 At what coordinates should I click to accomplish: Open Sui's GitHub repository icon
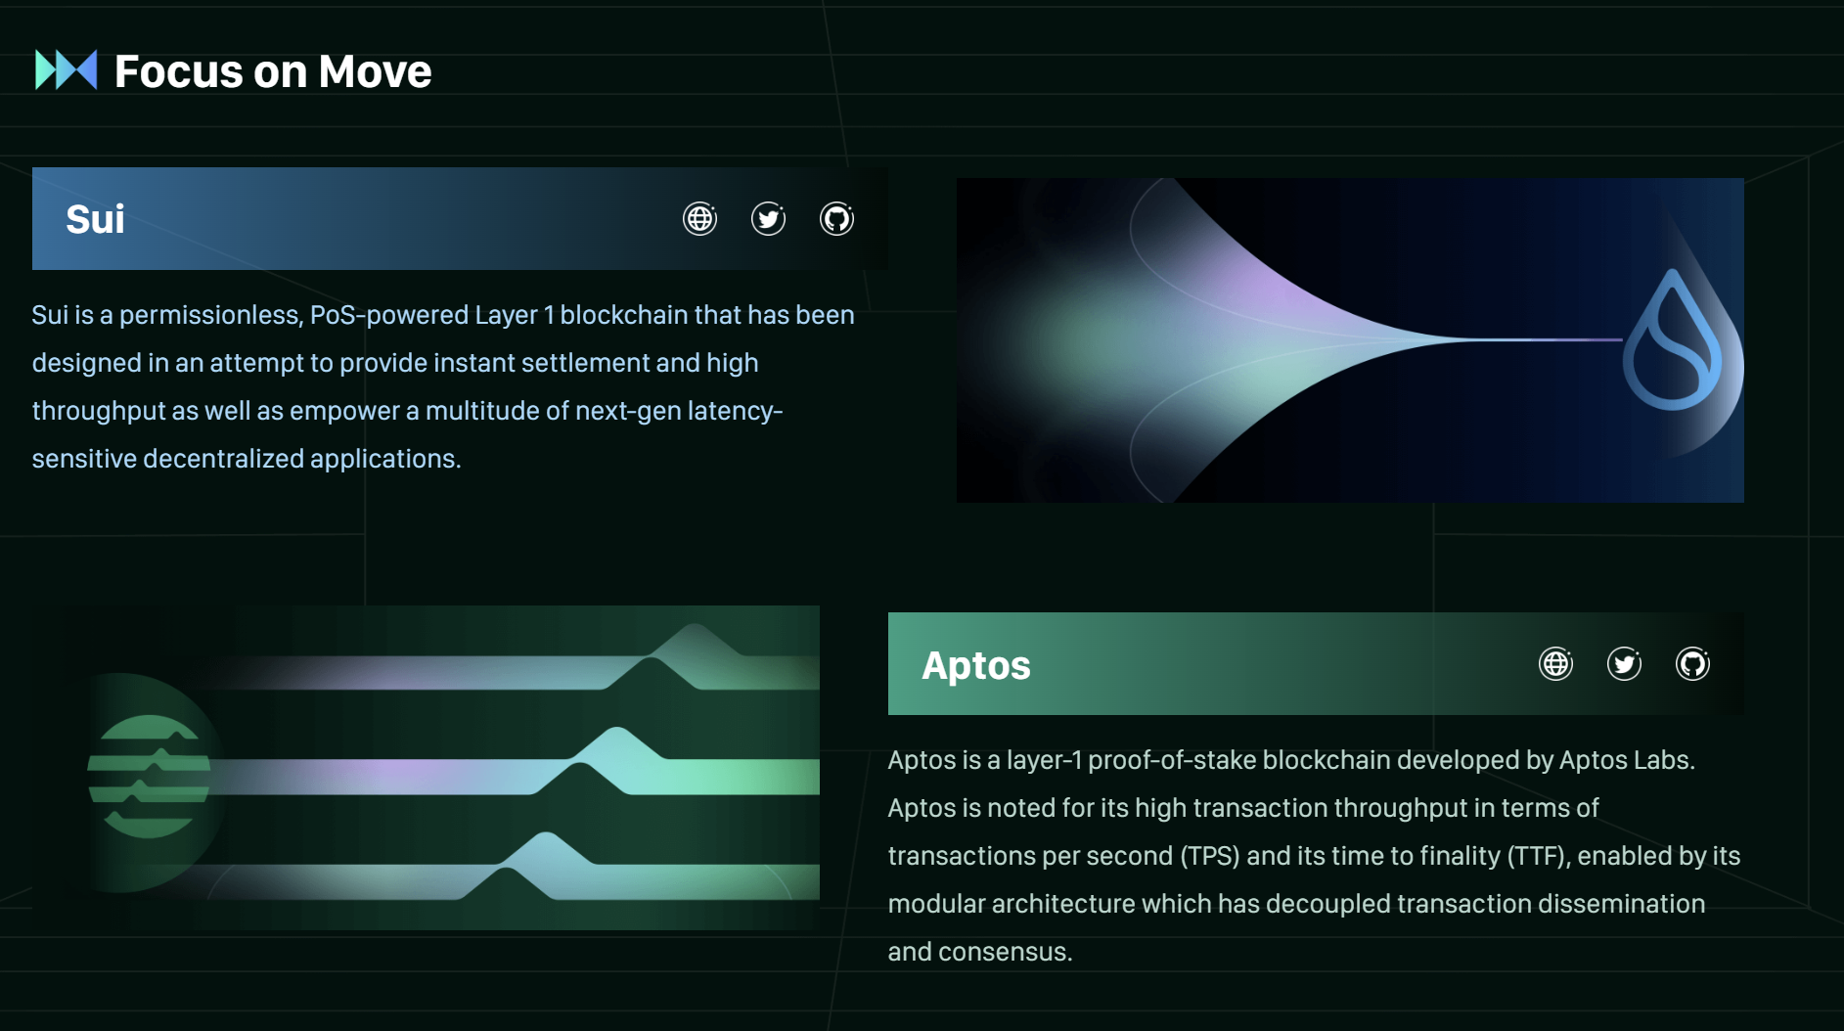click(x=837, y=219)
